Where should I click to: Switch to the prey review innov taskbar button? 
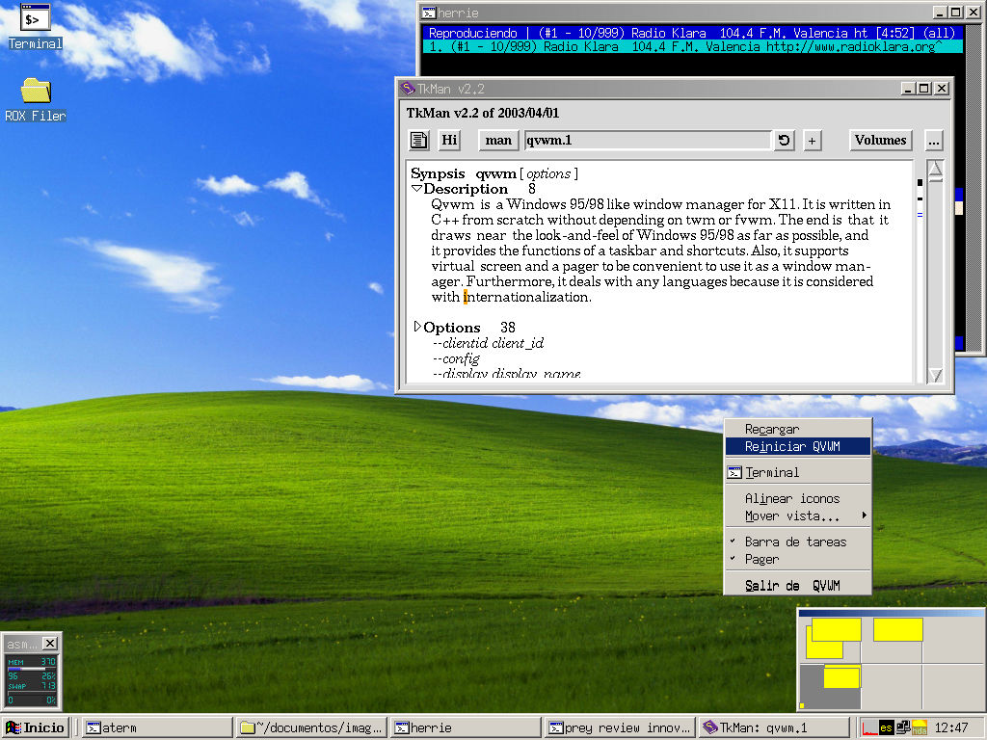[x=620, y=728]
